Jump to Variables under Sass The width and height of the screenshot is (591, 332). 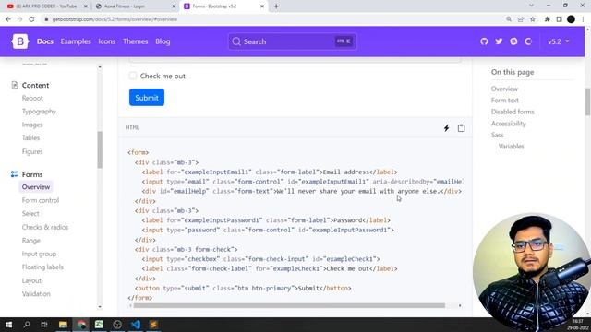[511, 146]
